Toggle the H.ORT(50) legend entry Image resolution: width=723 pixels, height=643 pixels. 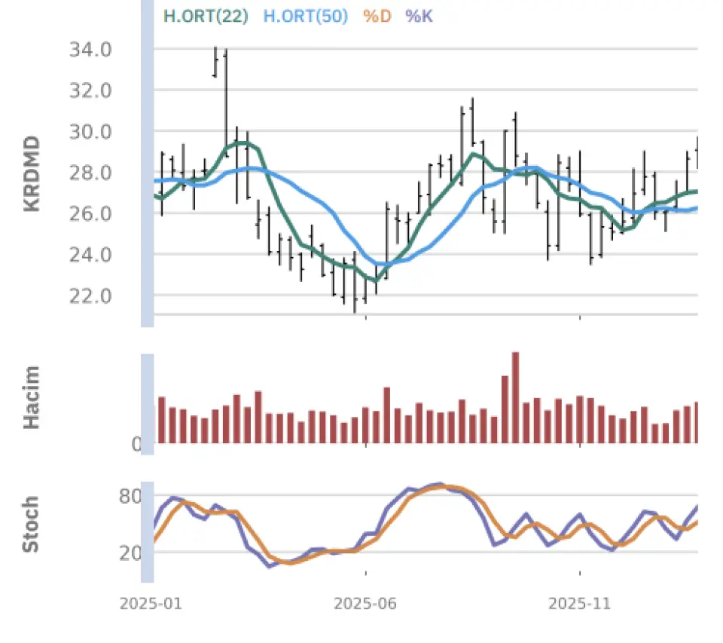(305, 16)
